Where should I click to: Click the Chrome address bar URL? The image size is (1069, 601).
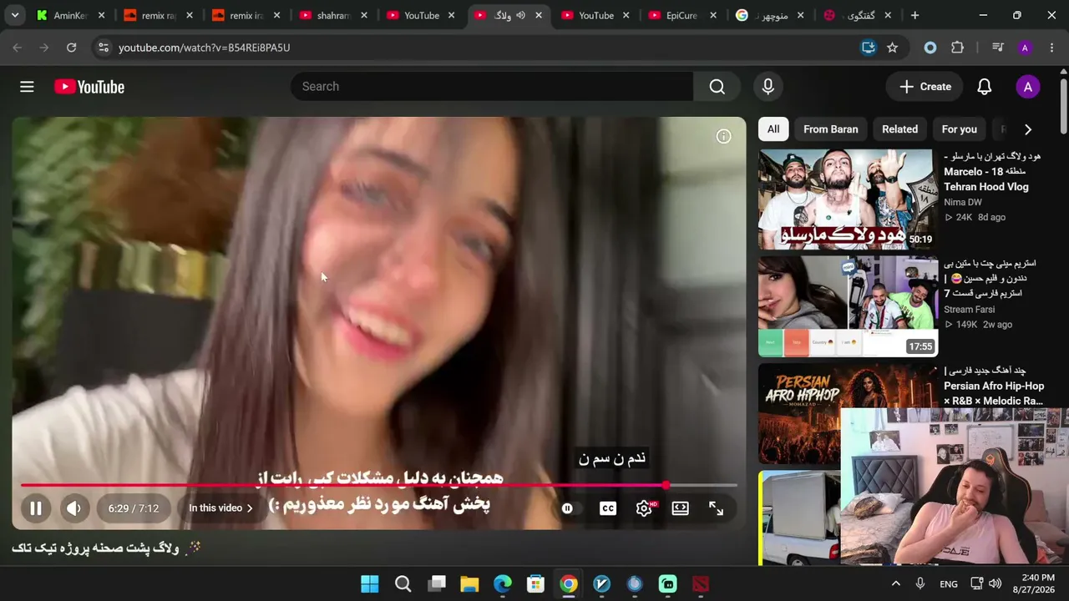pyautogui.click(x=205, y=48)
